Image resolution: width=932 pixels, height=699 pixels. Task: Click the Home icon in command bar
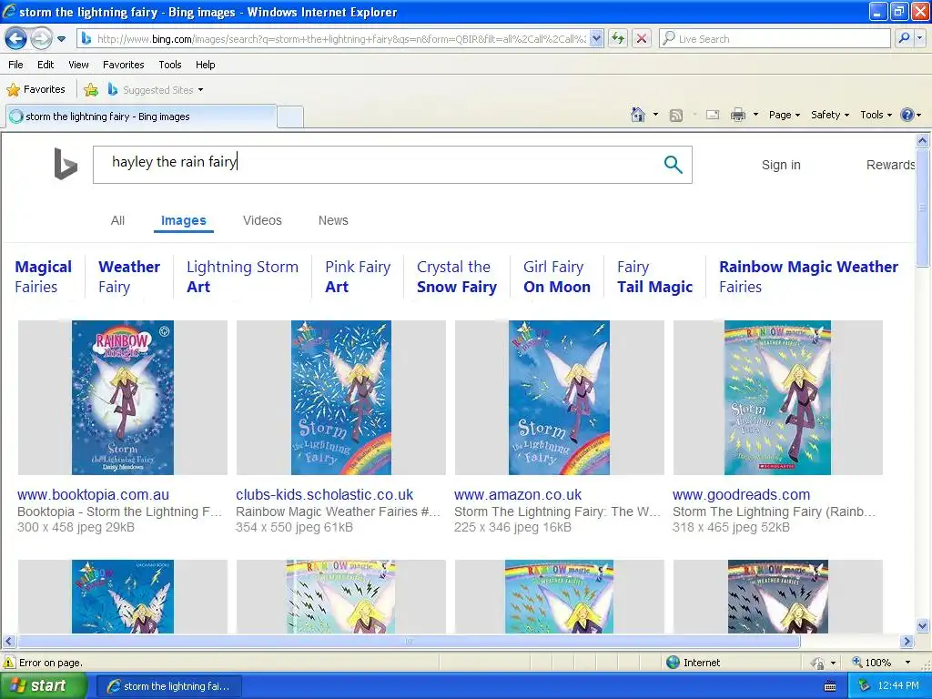click(638, 115)
